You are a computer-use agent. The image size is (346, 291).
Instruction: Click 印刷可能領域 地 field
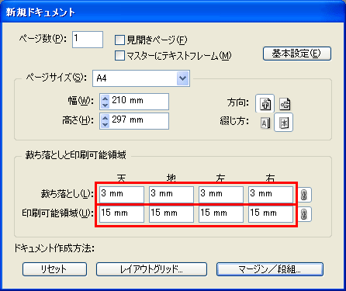(171, 214)
